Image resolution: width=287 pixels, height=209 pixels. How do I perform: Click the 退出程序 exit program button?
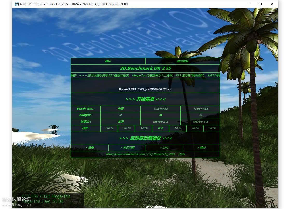click(182, 61)
